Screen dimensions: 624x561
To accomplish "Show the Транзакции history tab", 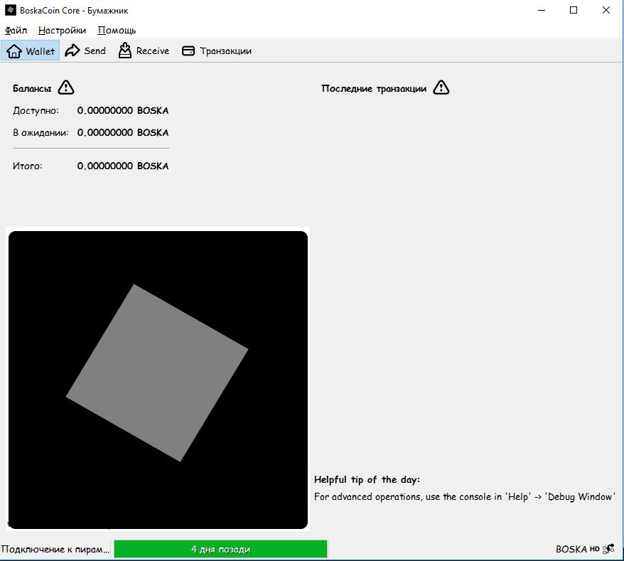I will 217,51.
